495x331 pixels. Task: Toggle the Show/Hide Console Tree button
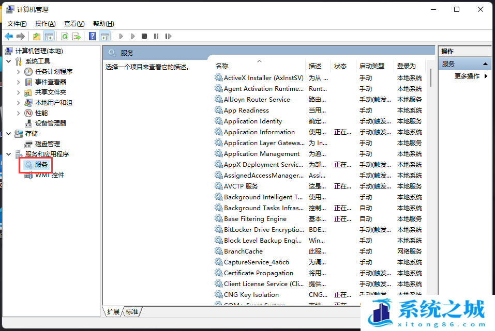point(49,36)
